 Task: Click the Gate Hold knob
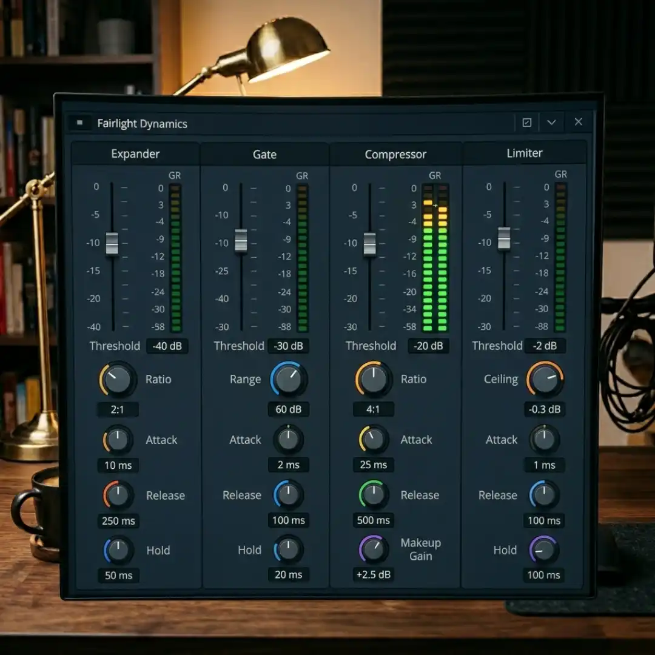pyautogui.click(x=288, y=549)
